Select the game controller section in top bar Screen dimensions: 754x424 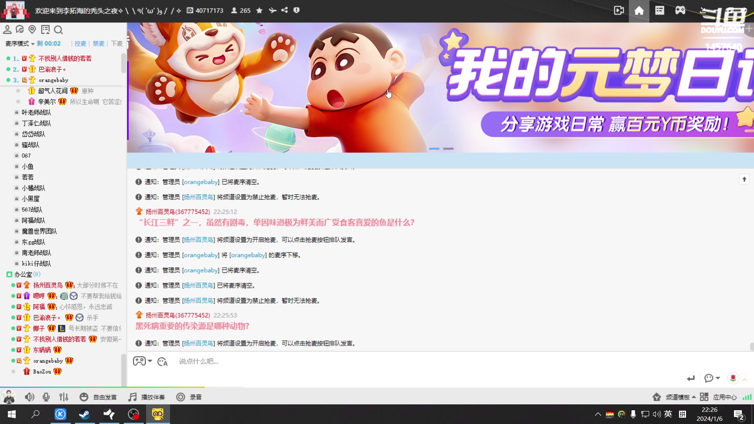(x=680, y=11)
